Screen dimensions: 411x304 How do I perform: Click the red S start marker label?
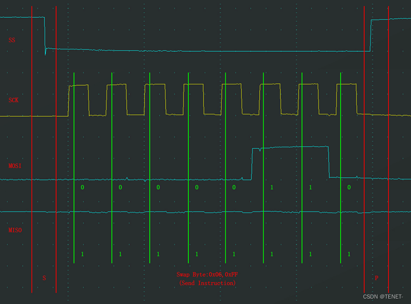click(x=44, y=278)
